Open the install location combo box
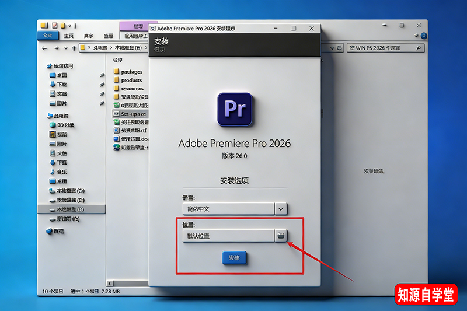The image size is (467, 311). tap(228, 235)
